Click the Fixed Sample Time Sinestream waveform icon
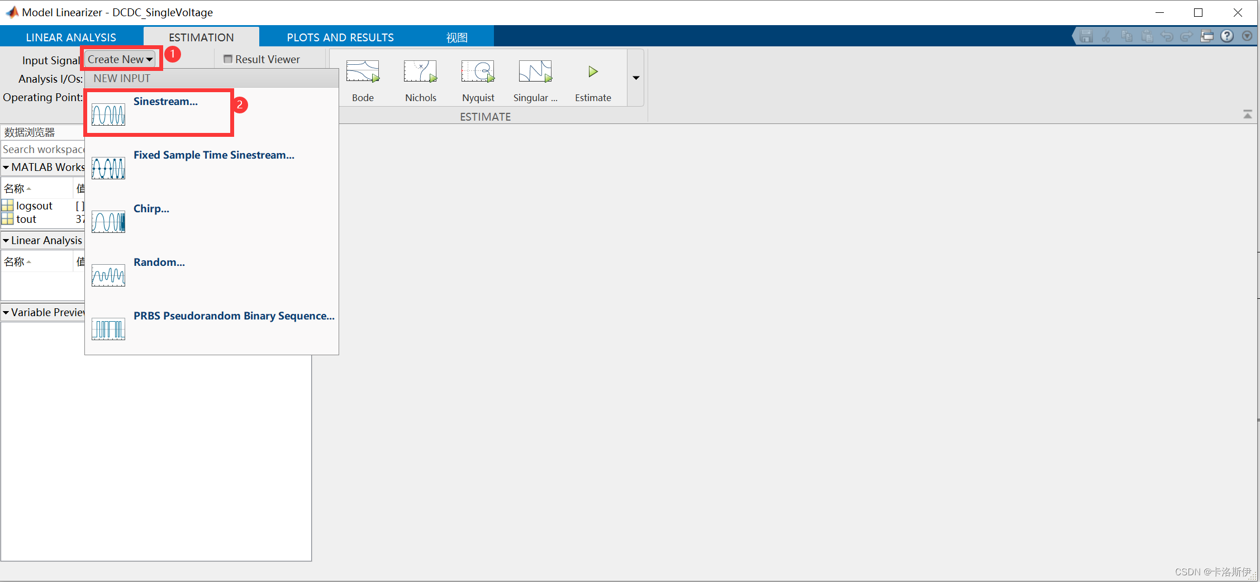 (x=108, y=168)
